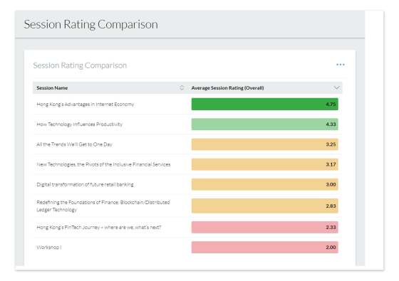The height and width of the screenshot is (281, 399).
Task: Select New Technologies, the Pivots session
Action: [x=103, y=164]
